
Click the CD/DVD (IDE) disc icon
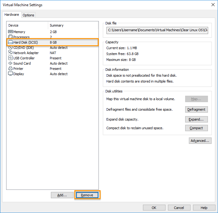tap(10, 48)
